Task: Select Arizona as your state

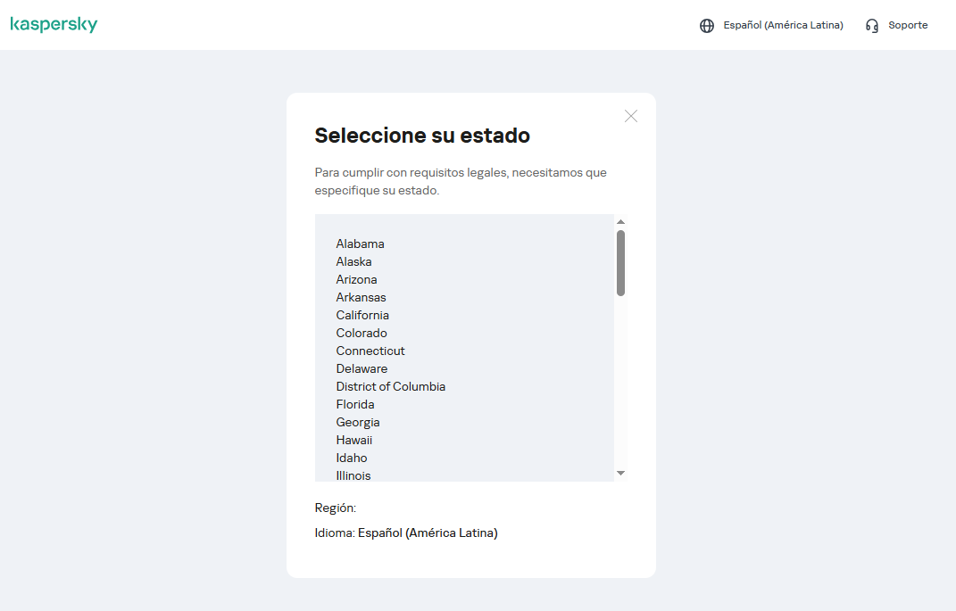Action: (356, 280)
